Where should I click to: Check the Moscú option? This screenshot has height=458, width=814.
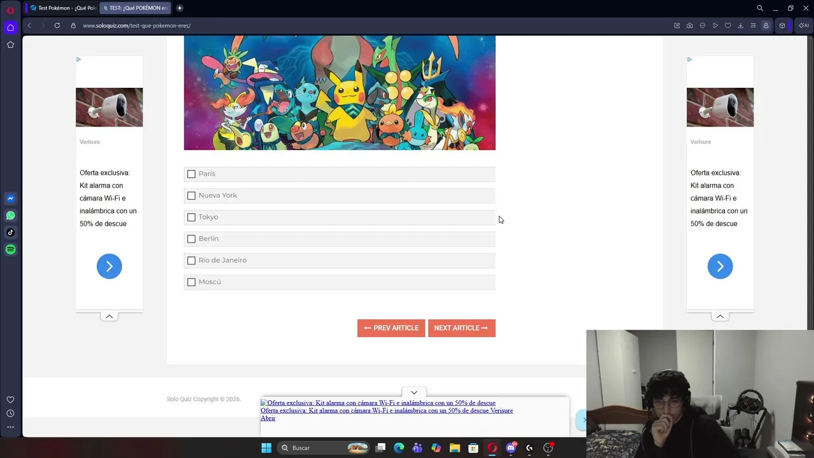click(191, 282)
